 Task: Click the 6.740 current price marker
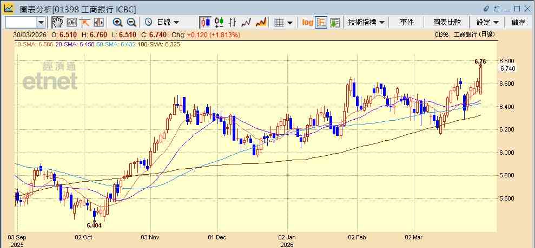[507, 68]
